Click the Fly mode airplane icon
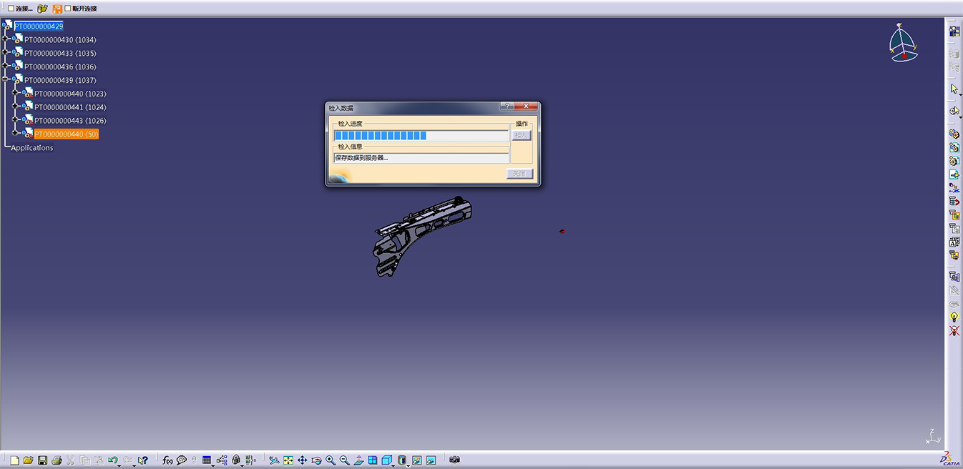963x469 pixels. click(274, 460)
